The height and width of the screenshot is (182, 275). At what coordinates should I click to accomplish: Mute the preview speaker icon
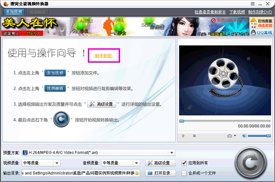click(x=244, y=136)
